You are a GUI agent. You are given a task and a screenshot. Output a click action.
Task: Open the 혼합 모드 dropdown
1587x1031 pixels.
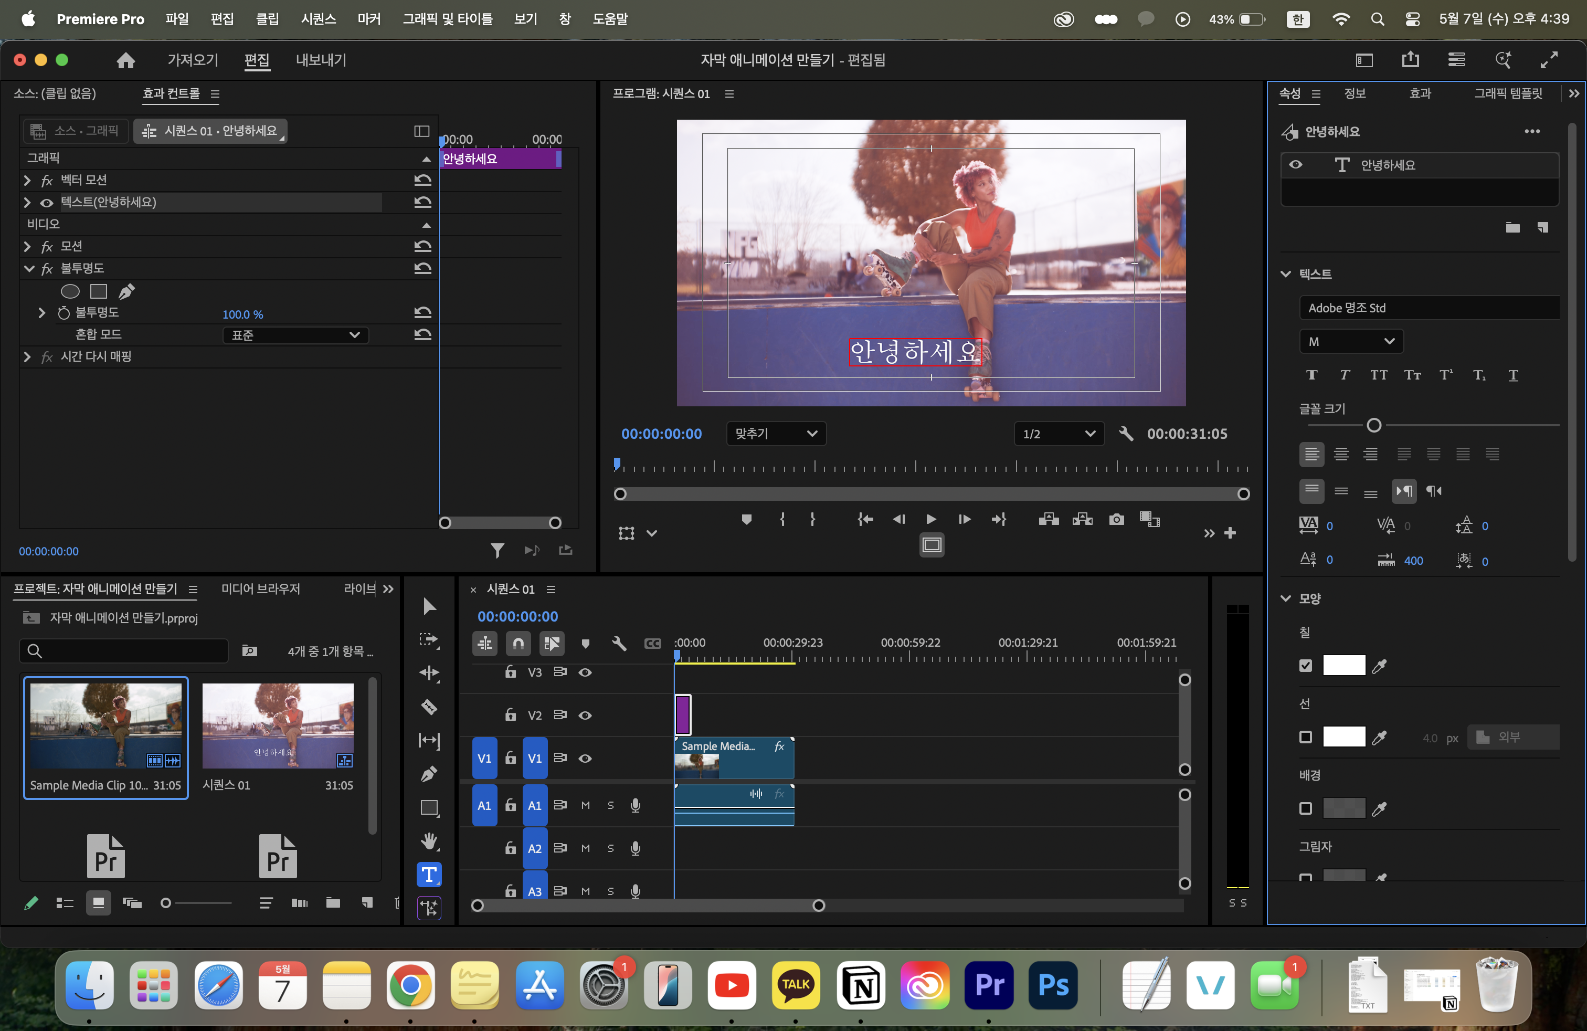coord(295,335)
